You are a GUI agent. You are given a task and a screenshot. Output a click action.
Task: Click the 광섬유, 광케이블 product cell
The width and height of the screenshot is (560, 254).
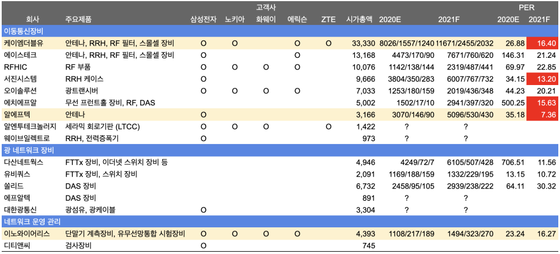(90, 211)
